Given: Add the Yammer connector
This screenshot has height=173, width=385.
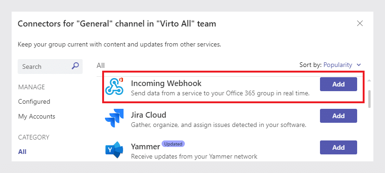Looking at the screenshot, I should click(x=339, y=147).
